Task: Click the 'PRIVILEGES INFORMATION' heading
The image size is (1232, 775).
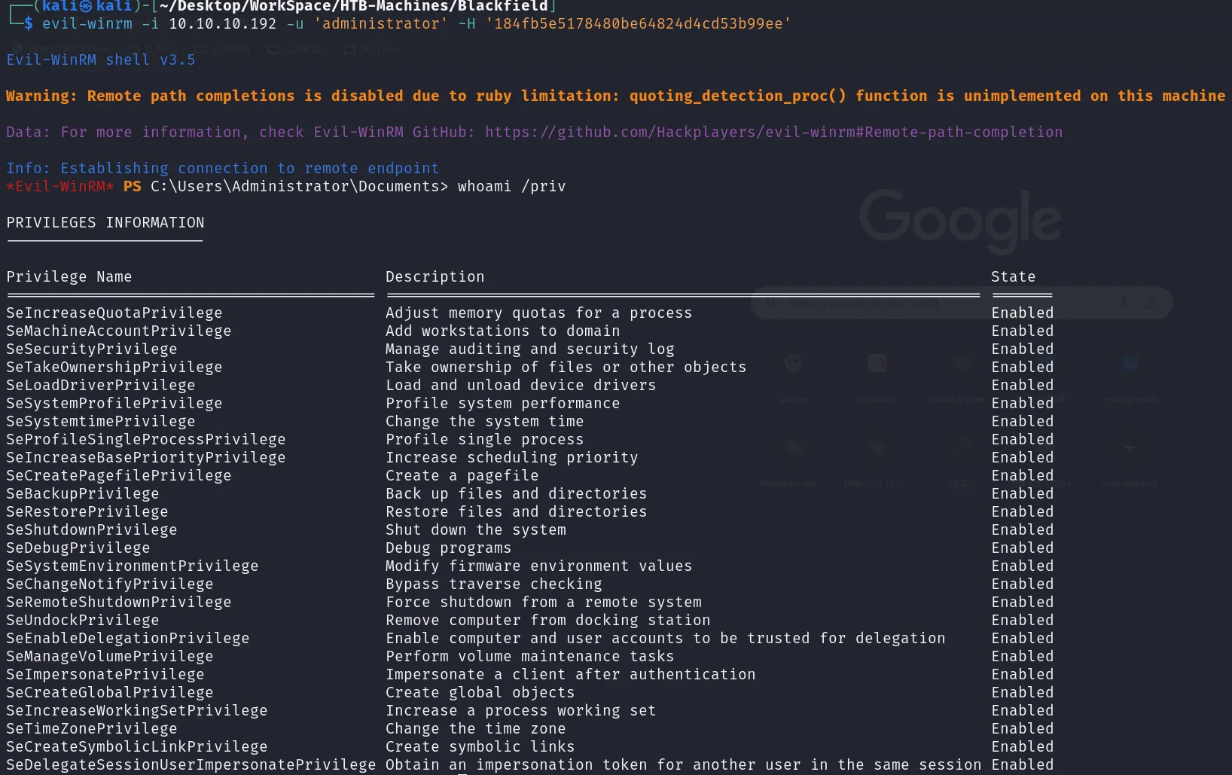Action: 105,223
